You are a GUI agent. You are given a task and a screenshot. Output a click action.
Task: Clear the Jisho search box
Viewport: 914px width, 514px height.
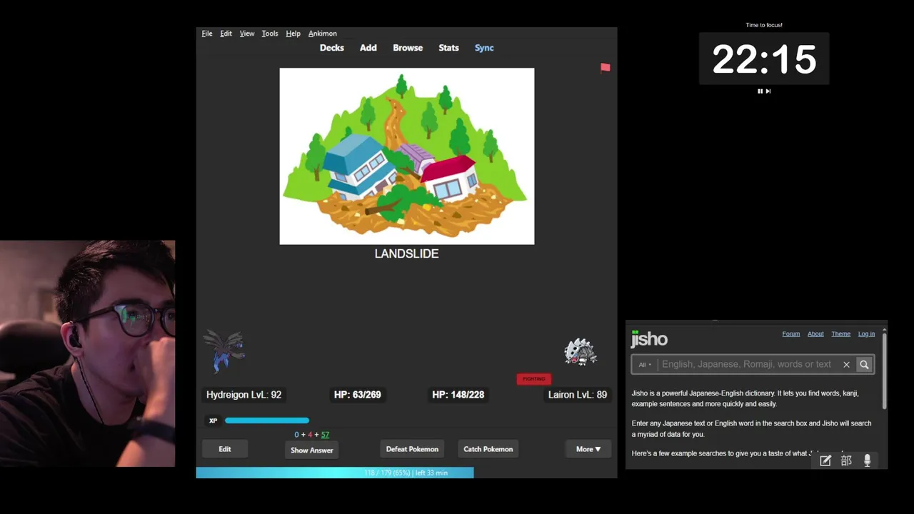click(846, 365)
